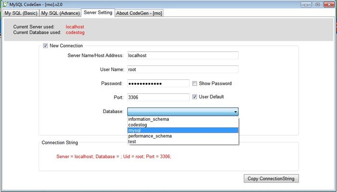Focus the Password input field
Image resolution: width=337 pixels, height=192 pixels.
(x=158, y=83)
